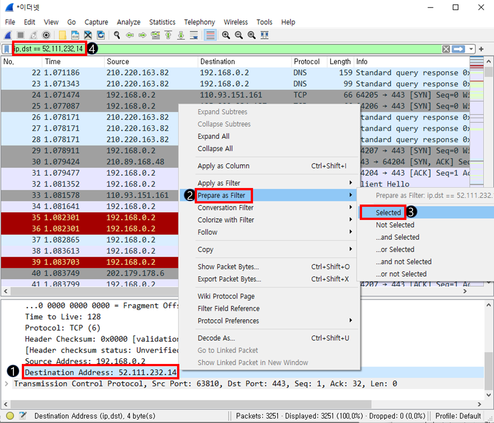
Task: Select Decode As...
Action: coord(270,338)
